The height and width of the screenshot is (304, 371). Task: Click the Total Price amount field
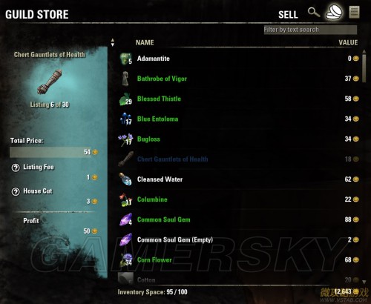click(x=54, y=152)
